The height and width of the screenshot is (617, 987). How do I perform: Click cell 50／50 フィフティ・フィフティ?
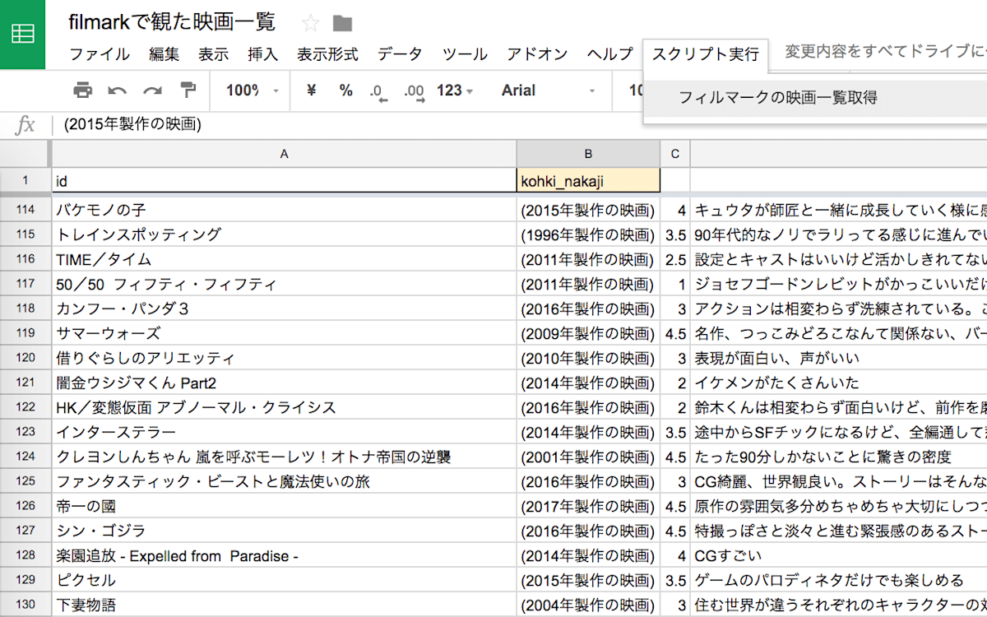click(284, 284)
